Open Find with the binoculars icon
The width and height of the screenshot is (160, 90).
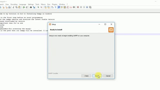coord(31,7)
